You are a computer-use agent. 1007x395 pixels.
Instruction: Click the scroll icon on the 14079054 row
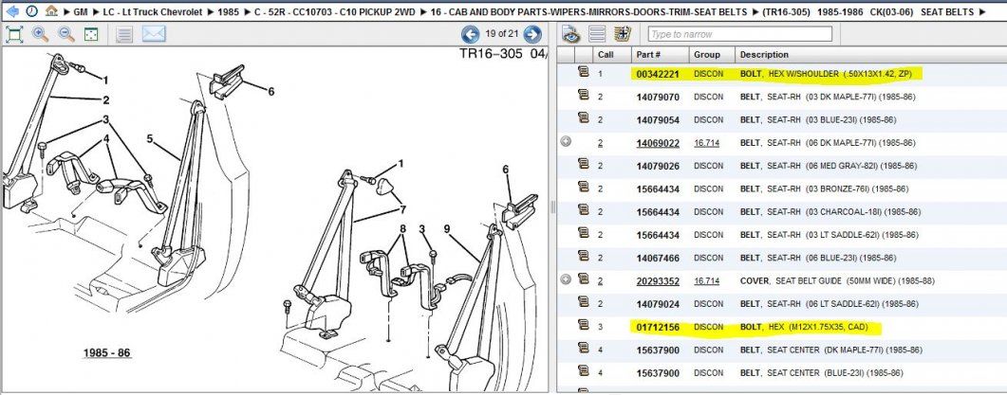[x=583, y=118]
